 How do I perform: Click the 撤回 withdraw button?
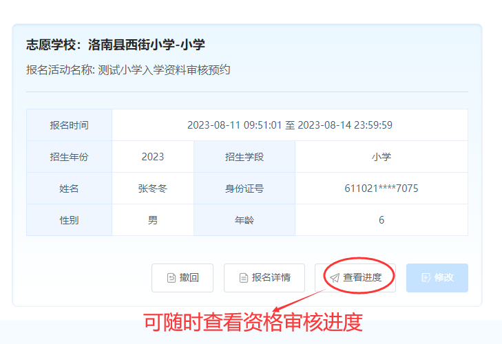click(182, 278)
